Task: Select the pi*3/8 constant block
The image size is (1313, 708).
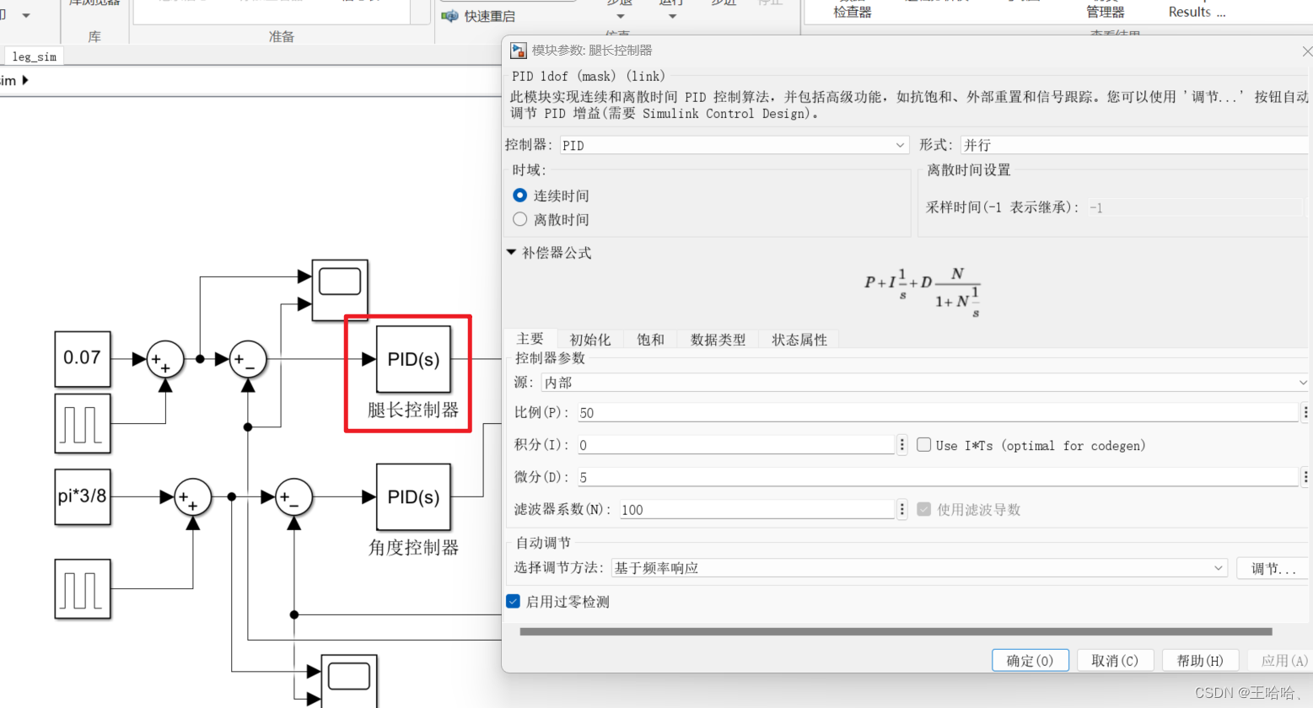Action: (83, 496)
